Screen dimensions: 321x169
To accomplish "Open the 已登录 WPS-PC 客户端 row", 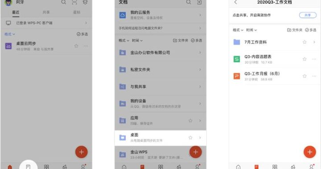I will [x=46, y=23].
